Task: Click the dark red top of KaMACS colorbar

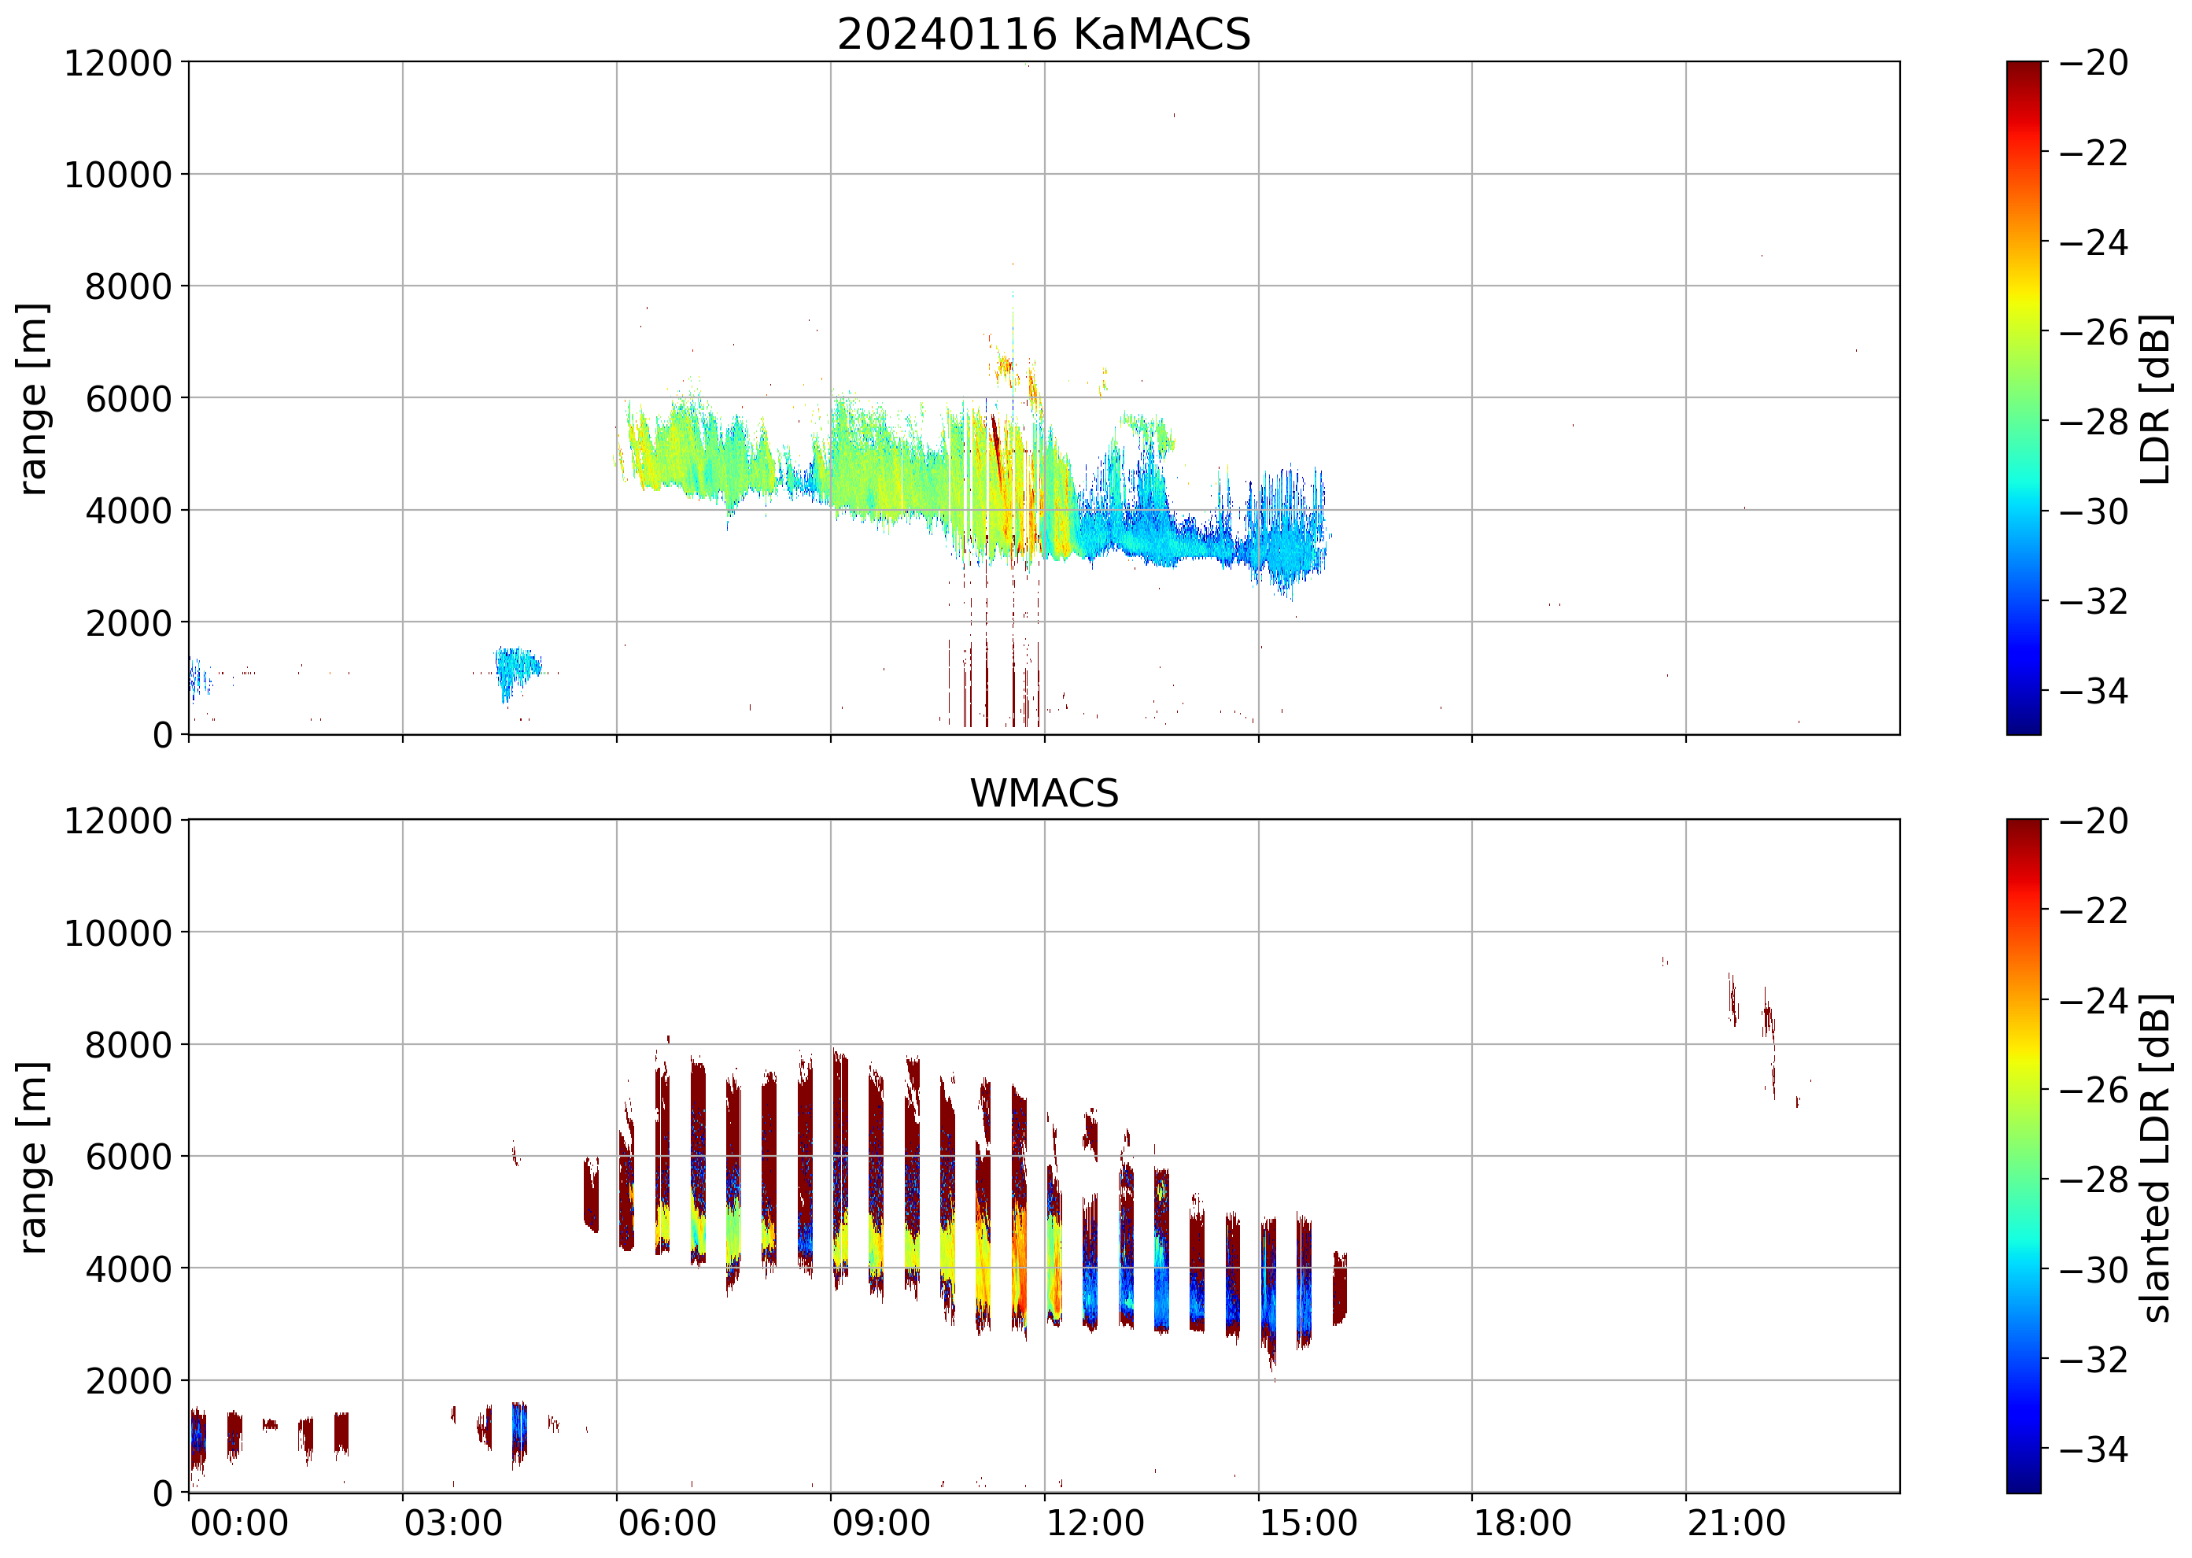Action: pos(2023,69)
